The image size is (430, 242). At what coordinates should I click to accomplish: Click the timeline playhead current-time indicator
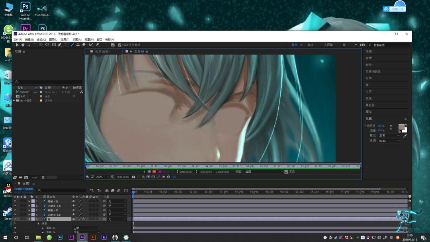point(133,192)
